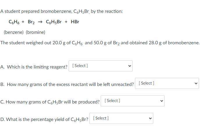Screen dimensions: 217x130
Task: Click the HBr product in the equation
Action: click(x=75, y=22)
